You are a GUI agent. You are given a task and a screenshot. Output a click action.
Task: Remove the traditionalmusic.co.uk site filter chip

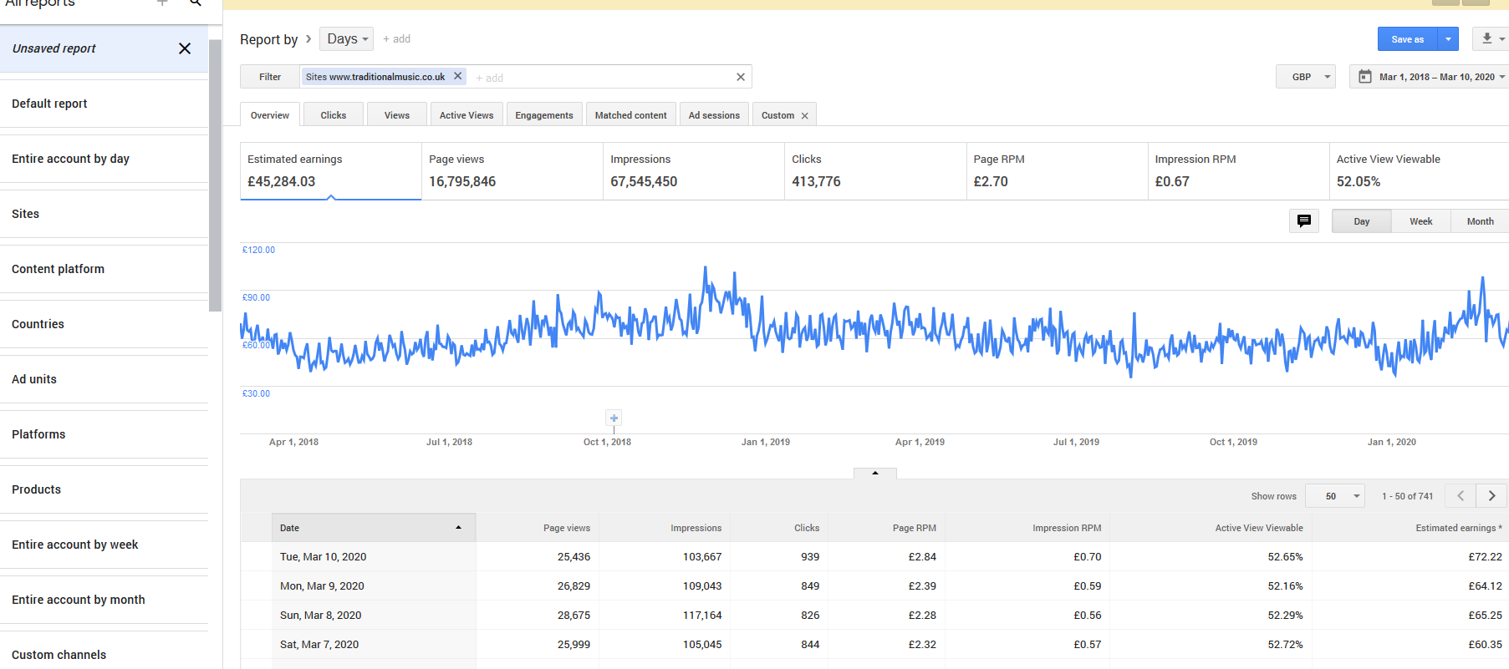click(457, 76)
